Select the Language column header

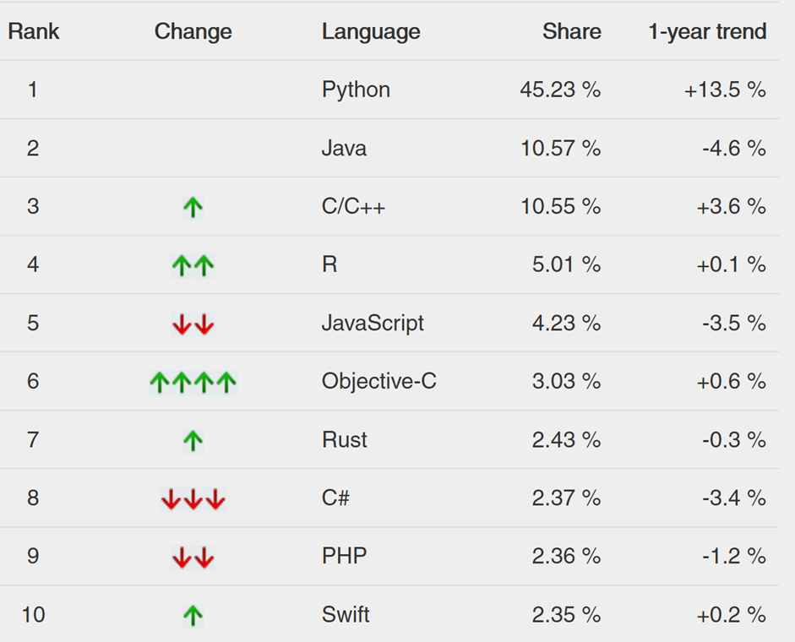point(371,32)
